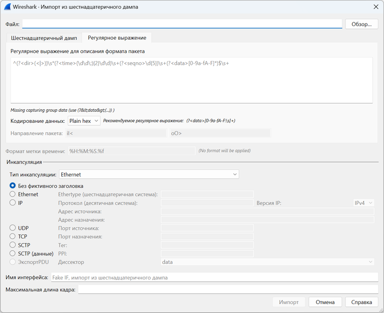Viewport: 384px width, 313px height.
Task: Select the Регулярное выражение tab
Action: (x=117, y=38)
